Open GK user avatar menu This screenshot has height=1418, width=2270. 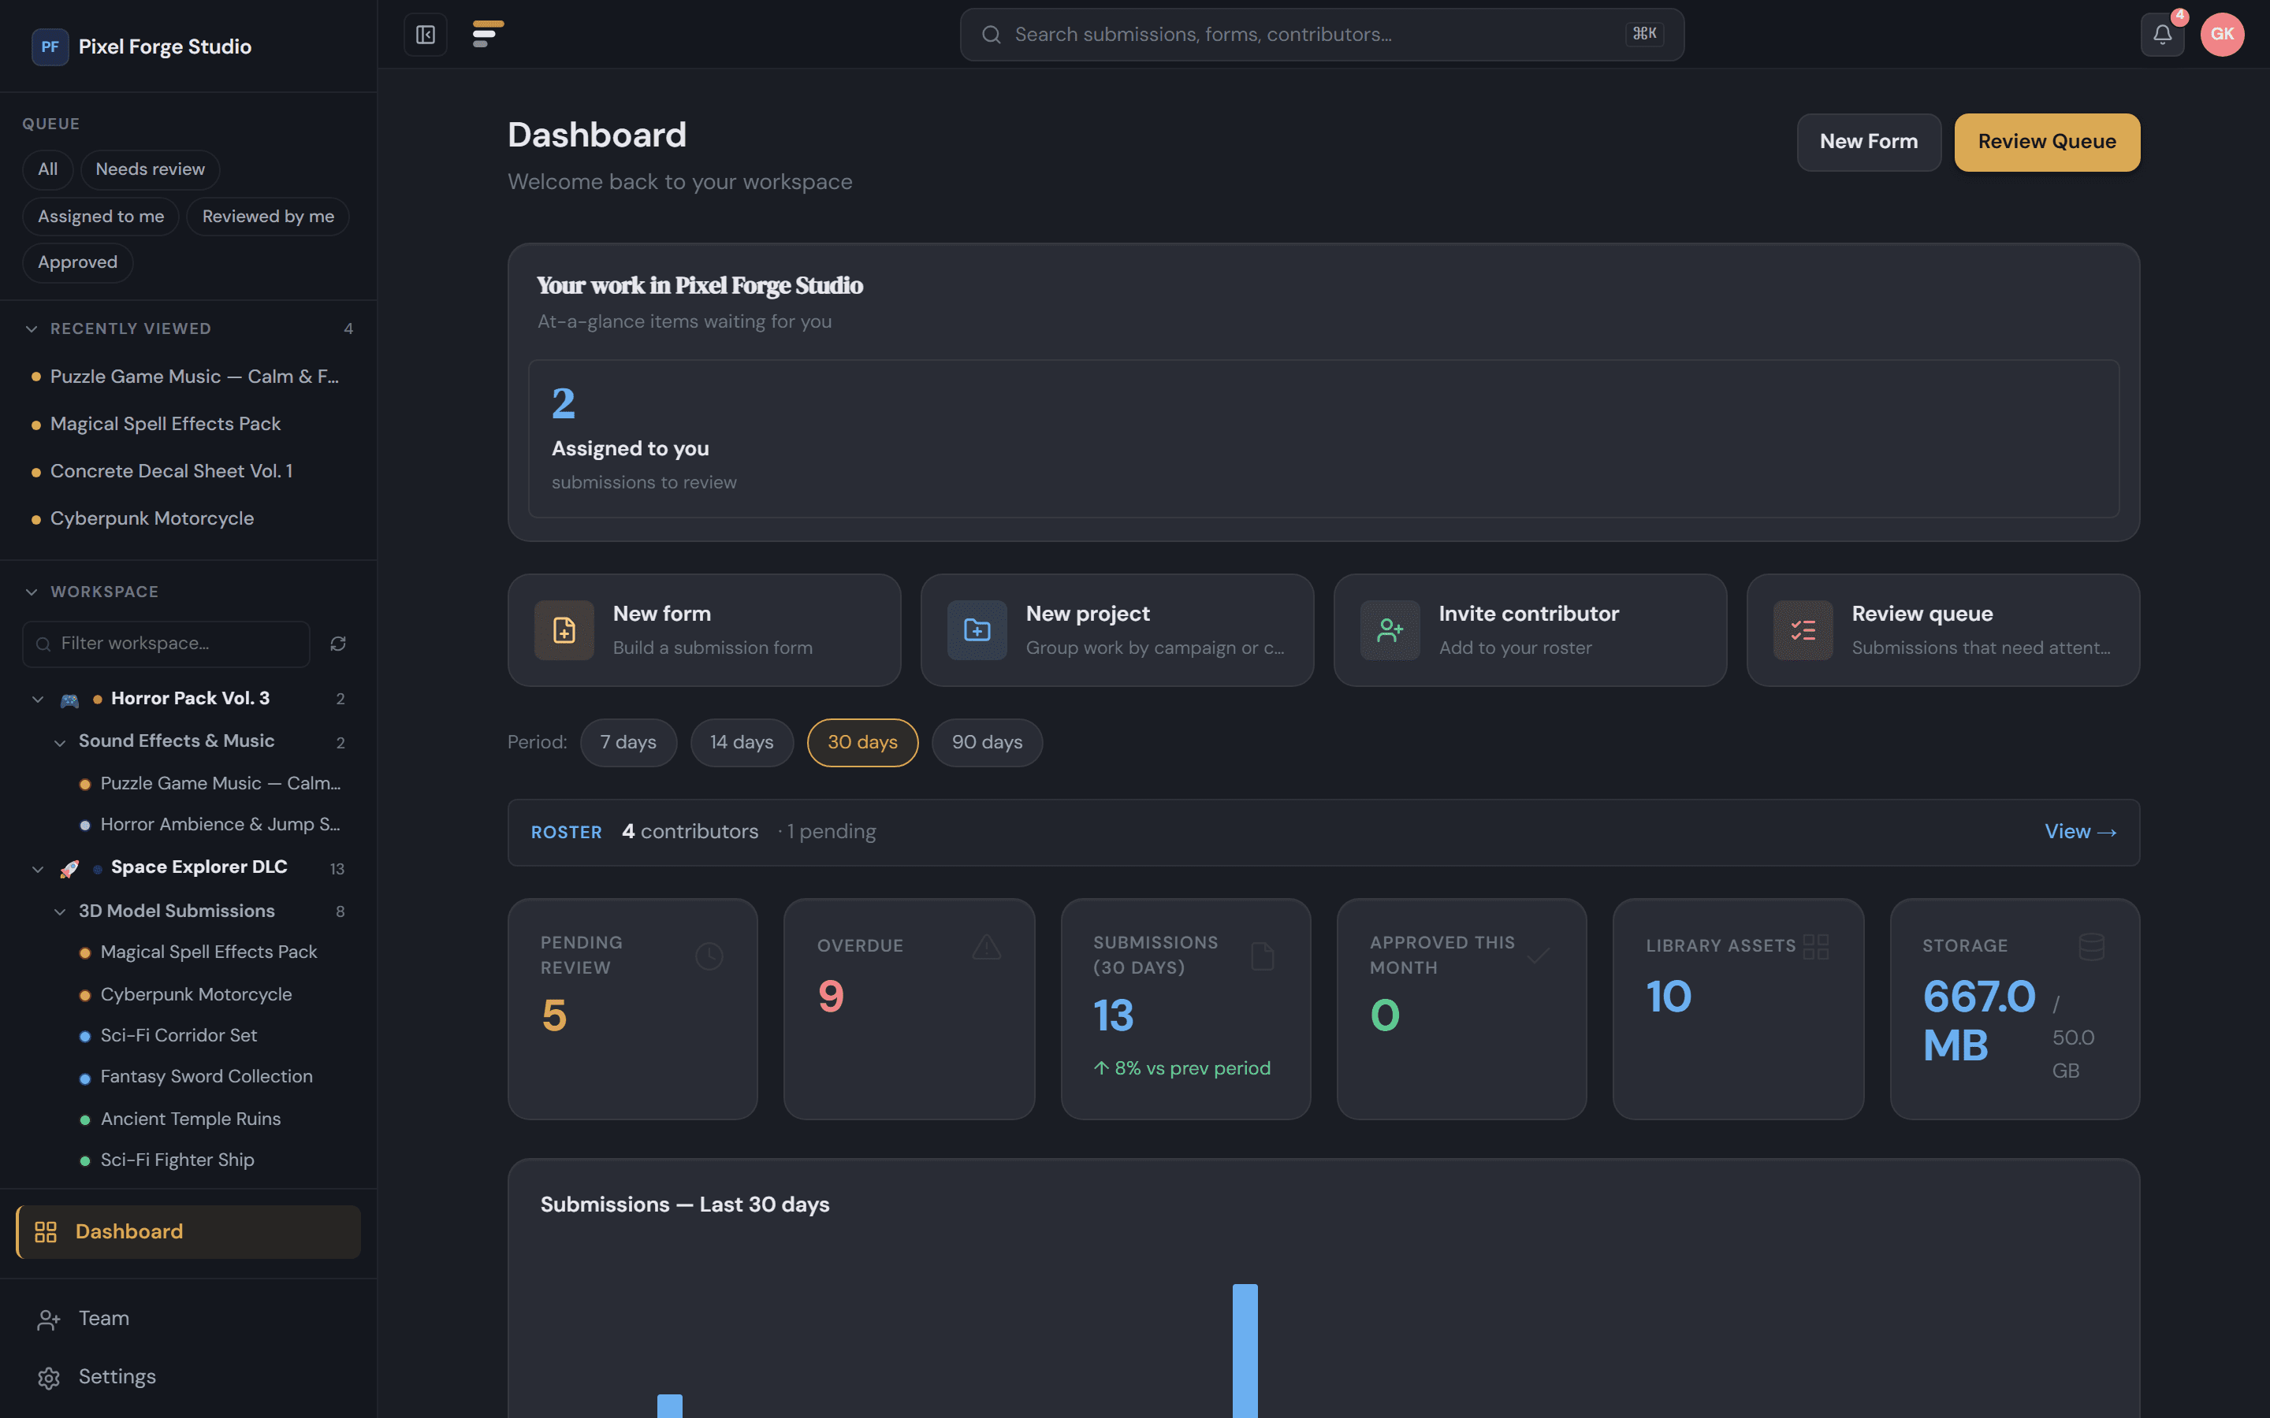(2221, 35)
